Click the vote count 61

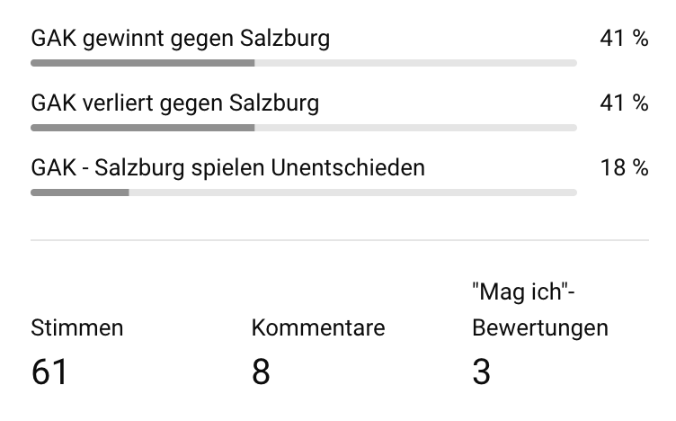pyautogui.click(x=49, y=372)
